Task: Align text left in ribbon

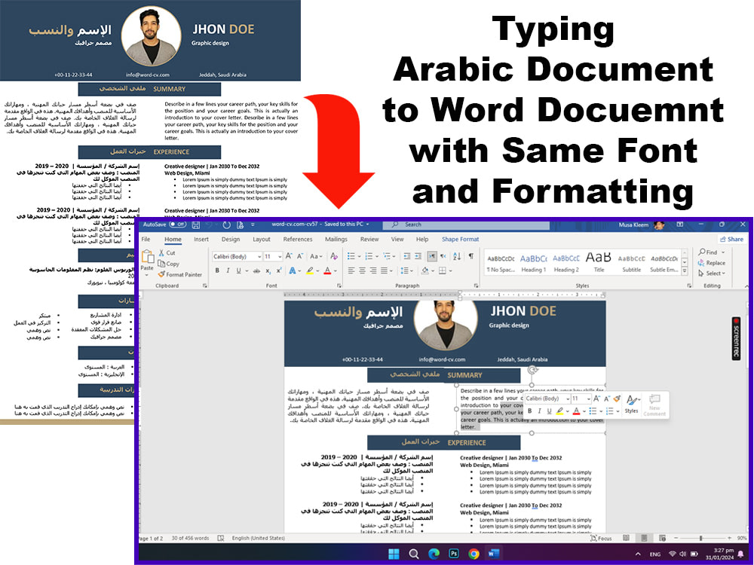Action: 351,271
